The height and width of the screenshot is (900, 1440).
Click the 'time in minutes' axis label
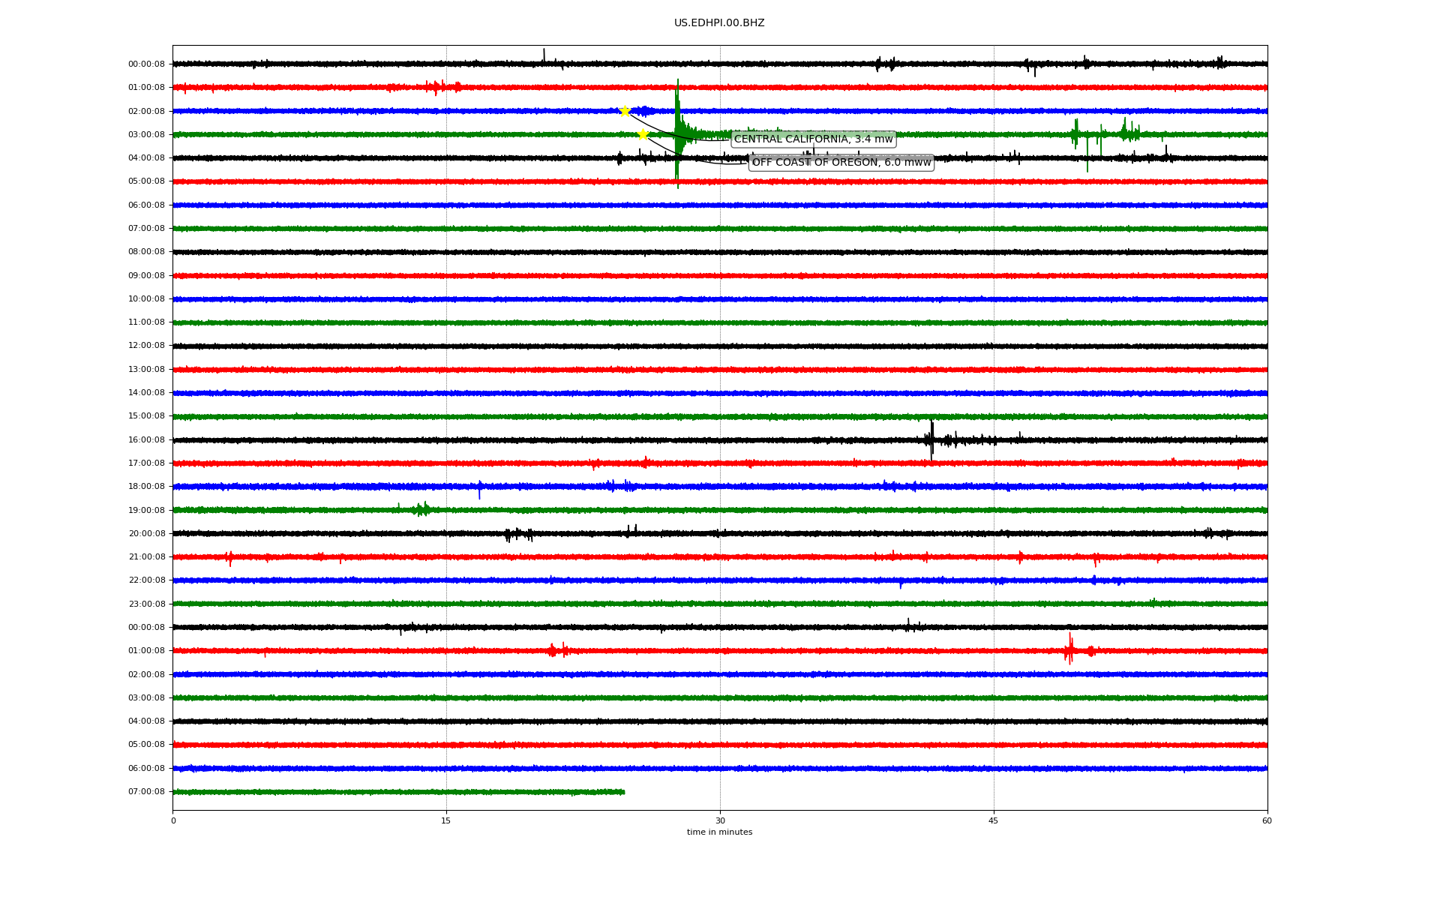718,832
